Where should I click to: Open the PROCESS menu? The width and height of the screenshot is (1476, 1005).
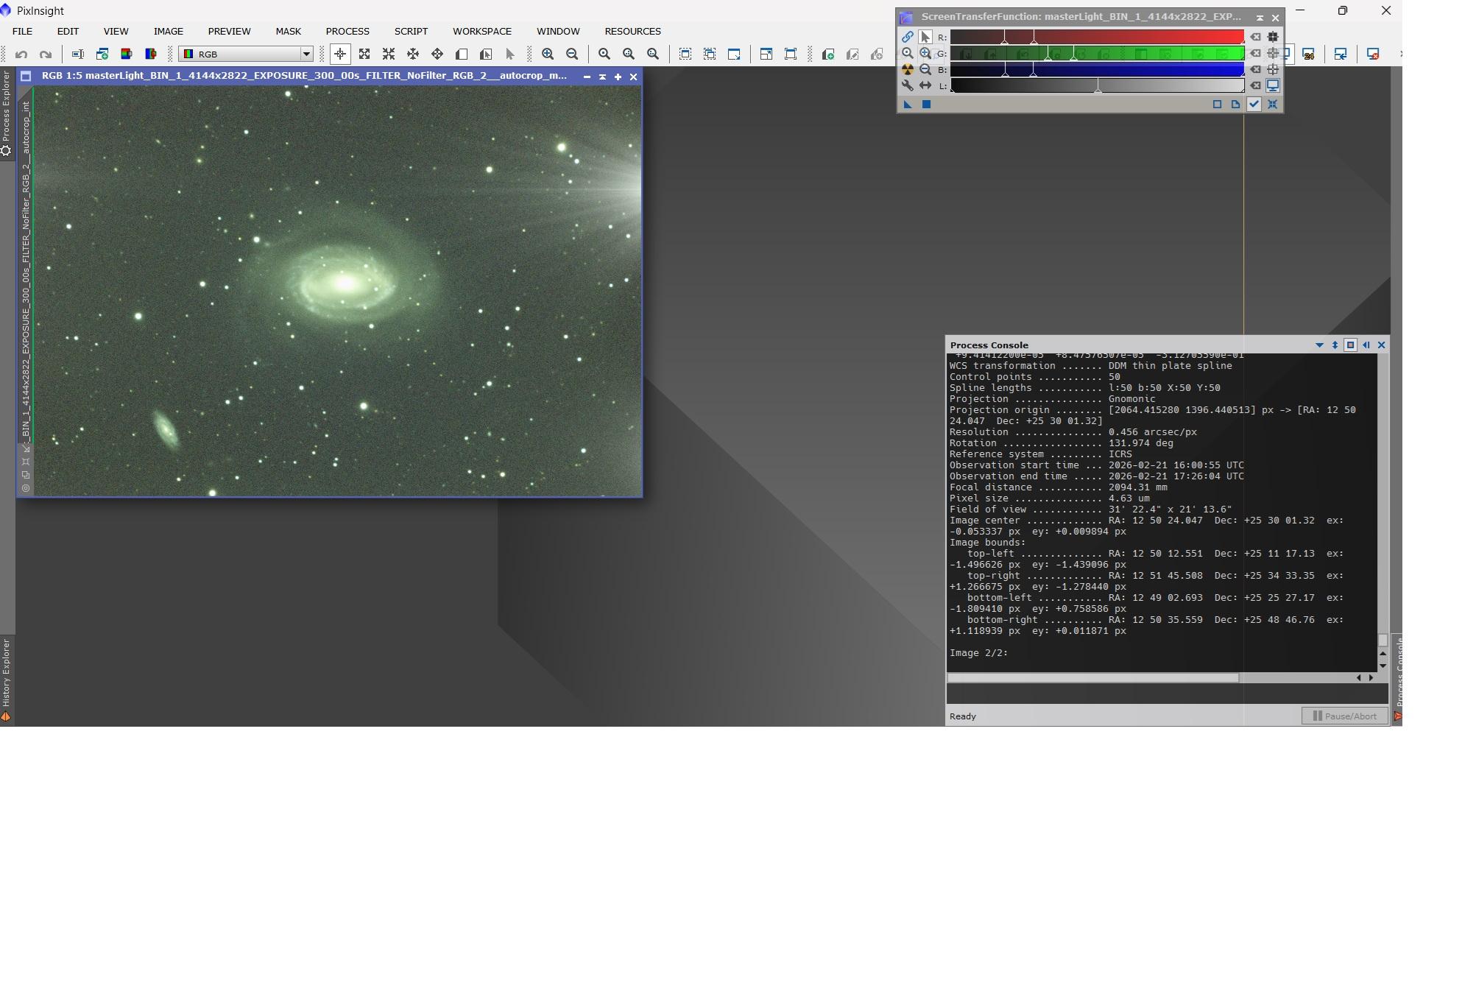[x=347, y=31]
